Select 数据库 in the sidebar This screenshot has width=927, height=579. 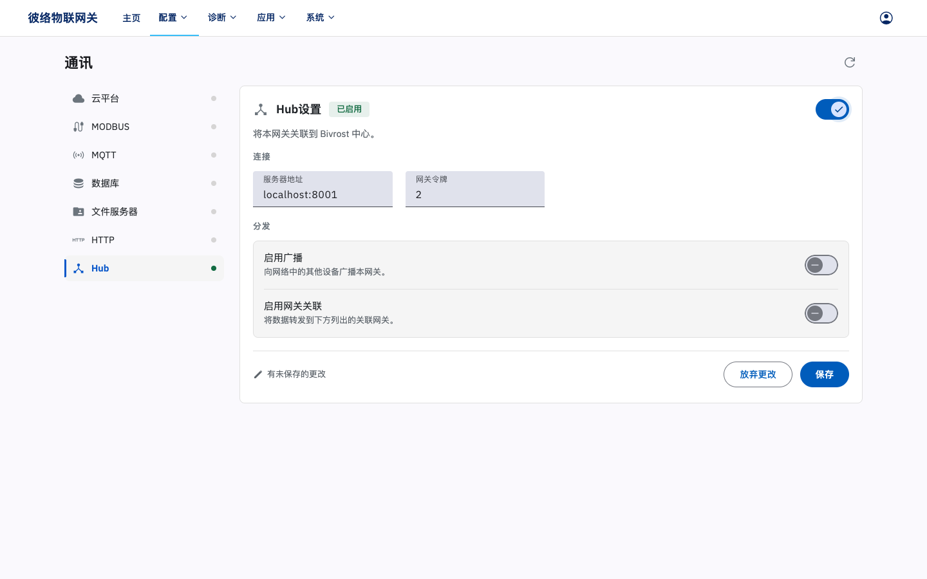pos(144,183)
